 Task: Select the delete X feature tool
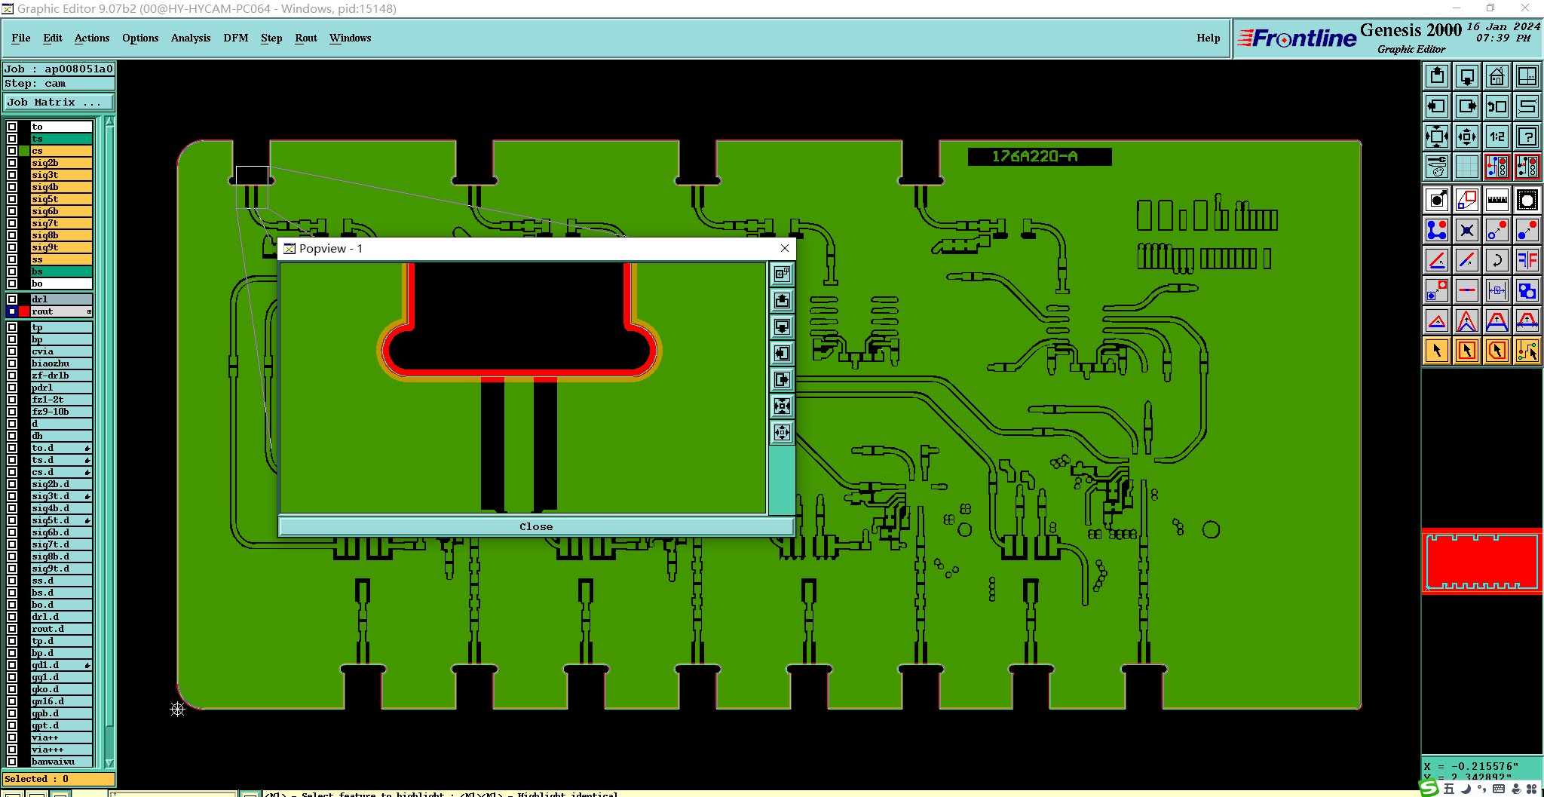click(x=1466, y=230)
